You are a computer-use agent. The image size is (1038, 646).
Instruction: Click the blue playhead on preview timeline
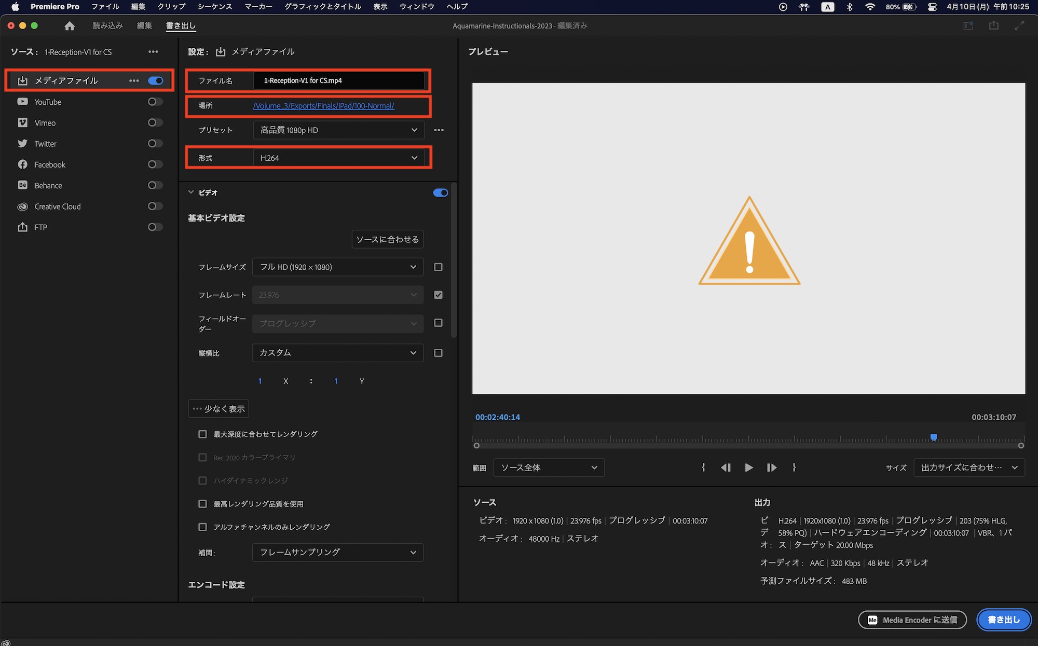pyautogui.click(x=934, y=437)
